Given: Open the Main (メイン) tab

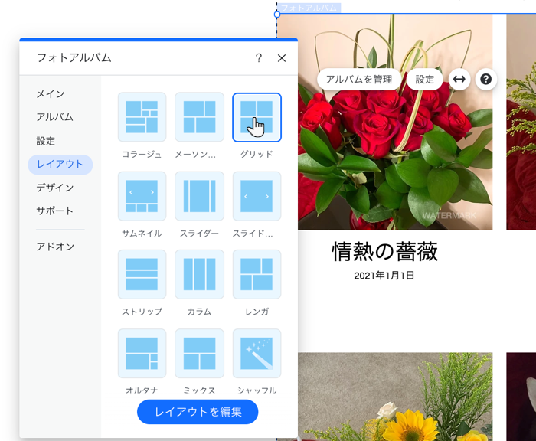Looking at the screenshot, I should 51,94.
